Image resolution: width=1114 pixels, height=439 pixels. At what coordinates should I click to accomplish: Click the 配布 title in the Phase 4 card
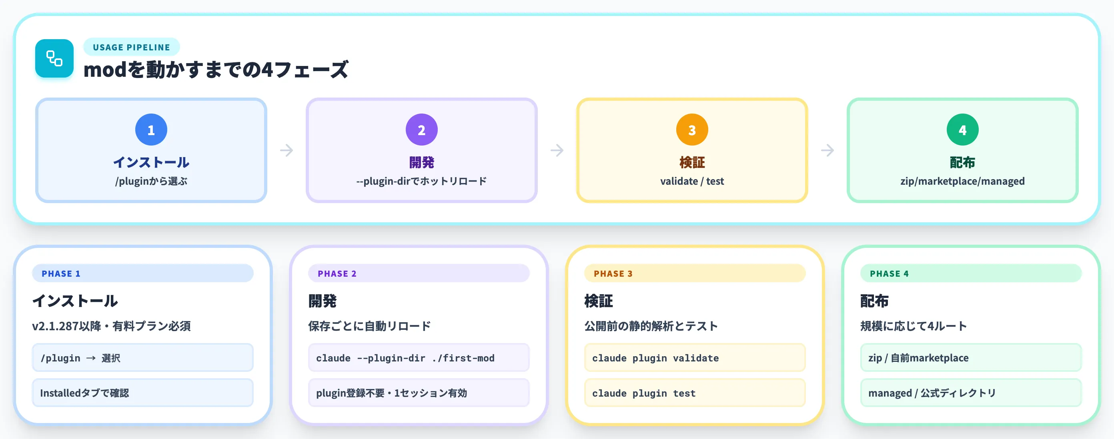(x=874, y=301)
